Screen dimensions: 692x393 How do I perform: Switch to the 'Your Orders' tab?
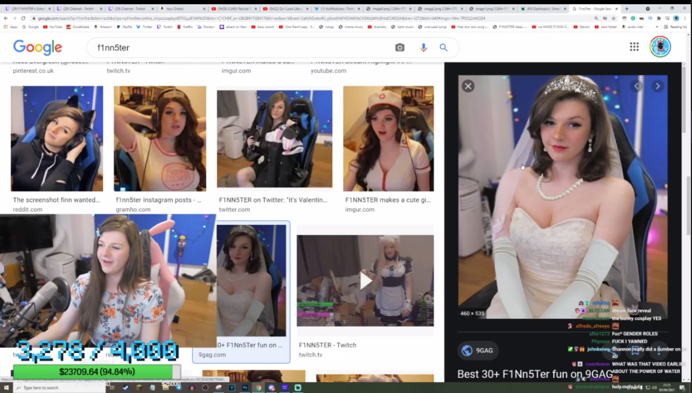pyautogui.click(x=183, y=8)
